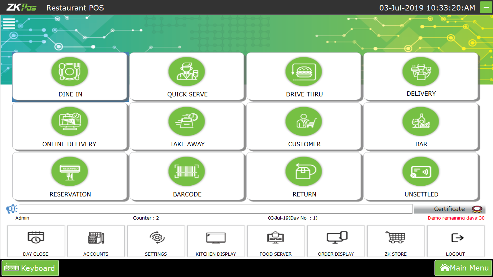Select the TAKE AWAY tile
Image resolution: width=493 pixels, height=277 pixels.
187,126
